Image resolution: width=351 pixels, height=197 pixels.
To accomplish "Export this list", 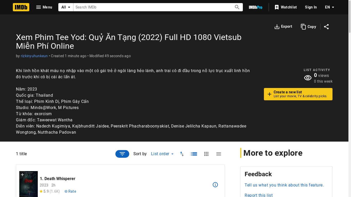I will click(283, 27).
